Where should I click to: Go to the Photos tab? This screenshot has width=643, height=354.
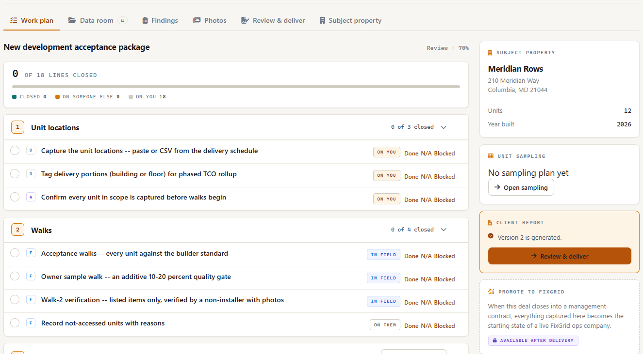point(210,20)
